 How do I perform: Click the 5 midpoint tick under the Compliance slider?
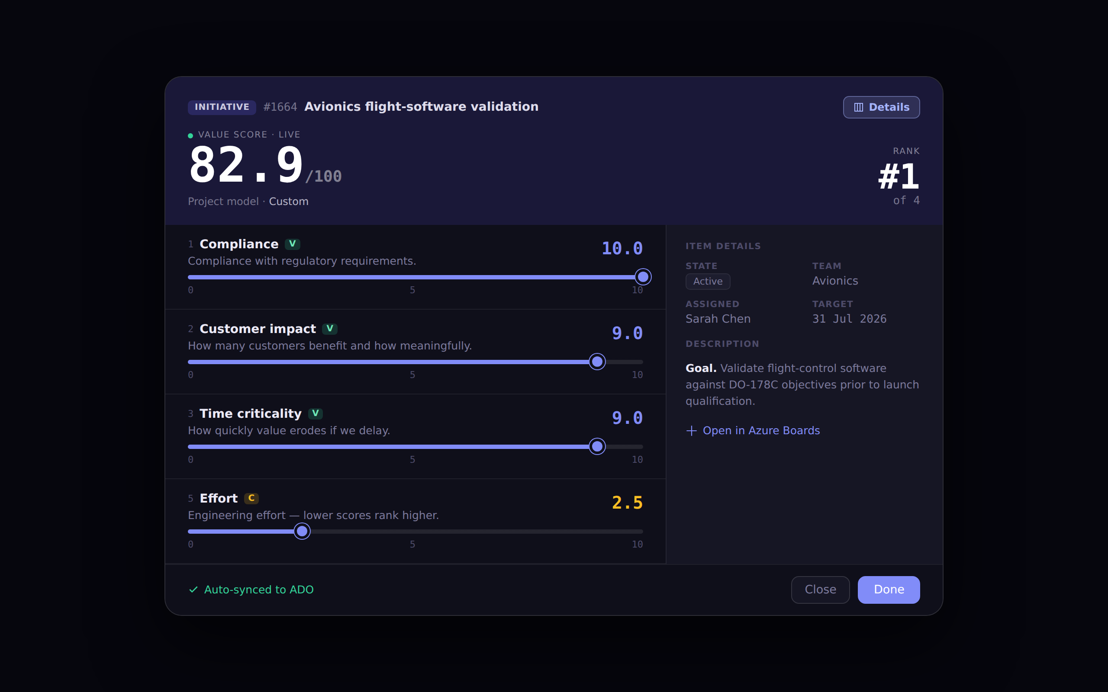point(412,290)
